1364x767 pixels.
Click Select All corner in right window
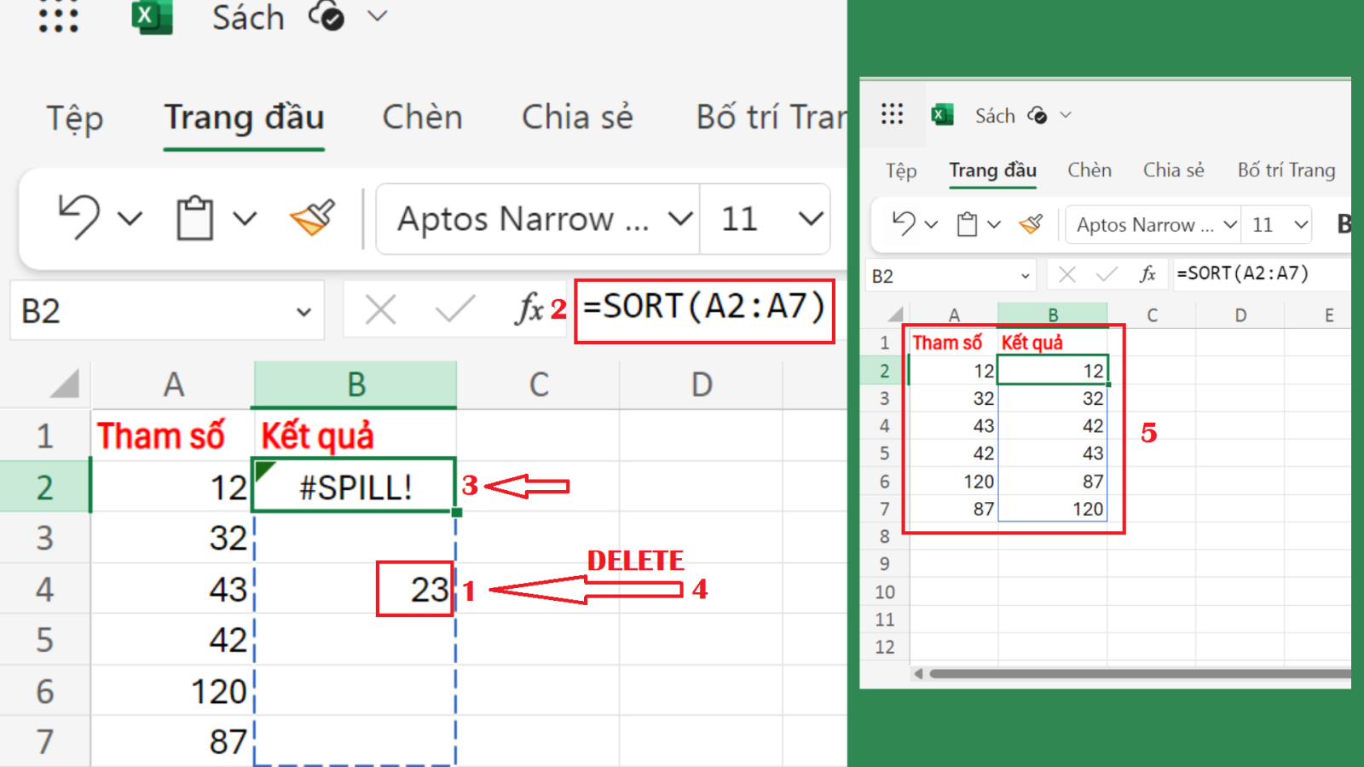coord(894,314)
